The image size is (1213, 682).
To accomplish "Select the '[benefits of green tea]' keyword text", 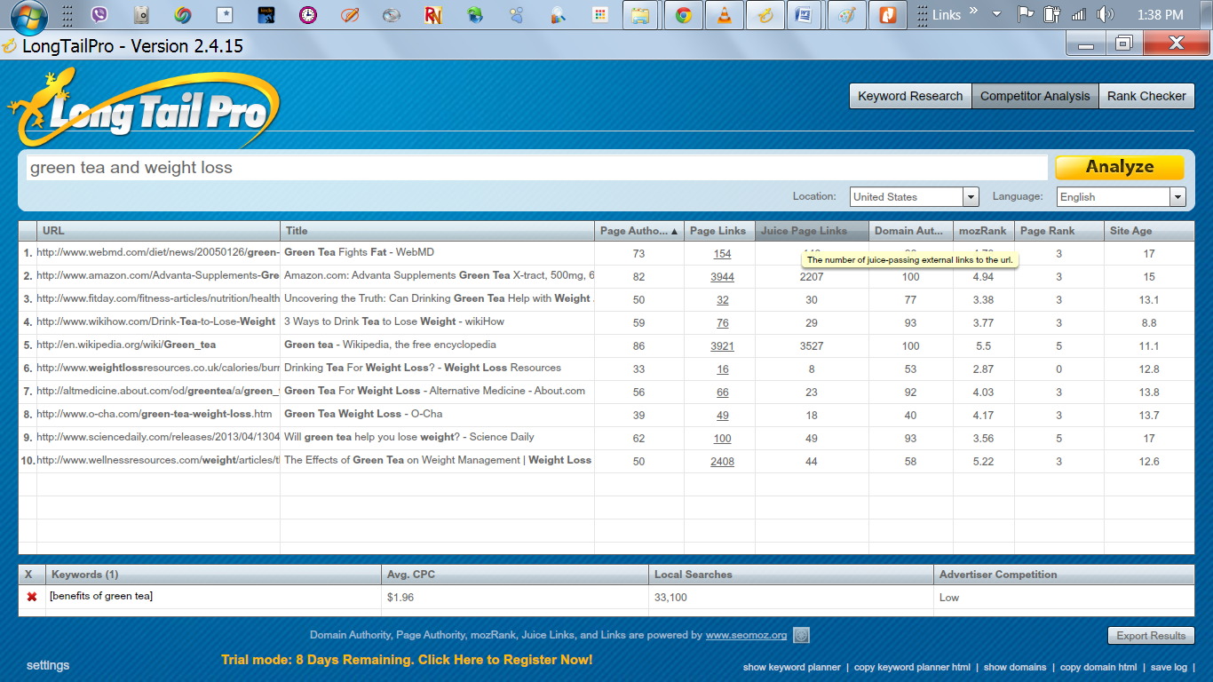I will tap(101, 596).
